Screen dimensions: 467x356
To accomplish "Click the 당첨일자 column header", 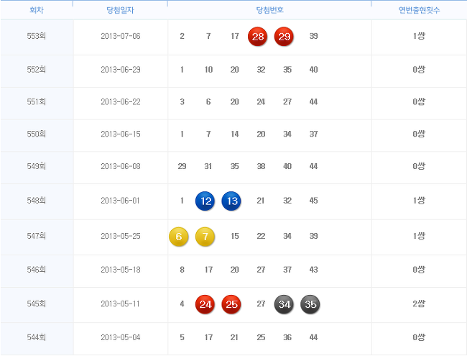I will coord(120,10).
